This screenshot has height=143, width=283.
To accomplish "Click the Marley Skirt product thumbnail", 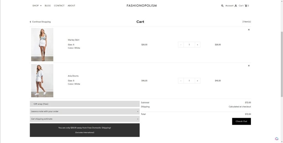I will pyautogui.click(x=42, y=45).
